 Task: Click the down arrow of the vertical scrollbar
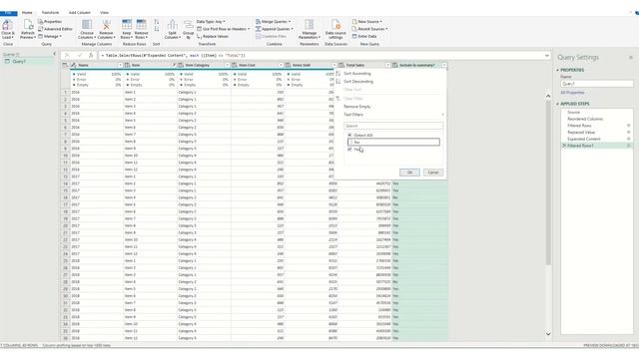point(548,334)
